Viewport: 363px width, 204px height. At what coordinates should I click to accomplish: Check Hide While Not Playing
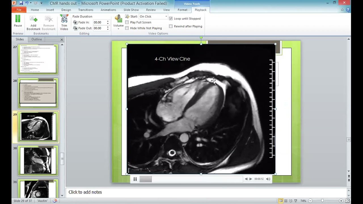(127, 28)
